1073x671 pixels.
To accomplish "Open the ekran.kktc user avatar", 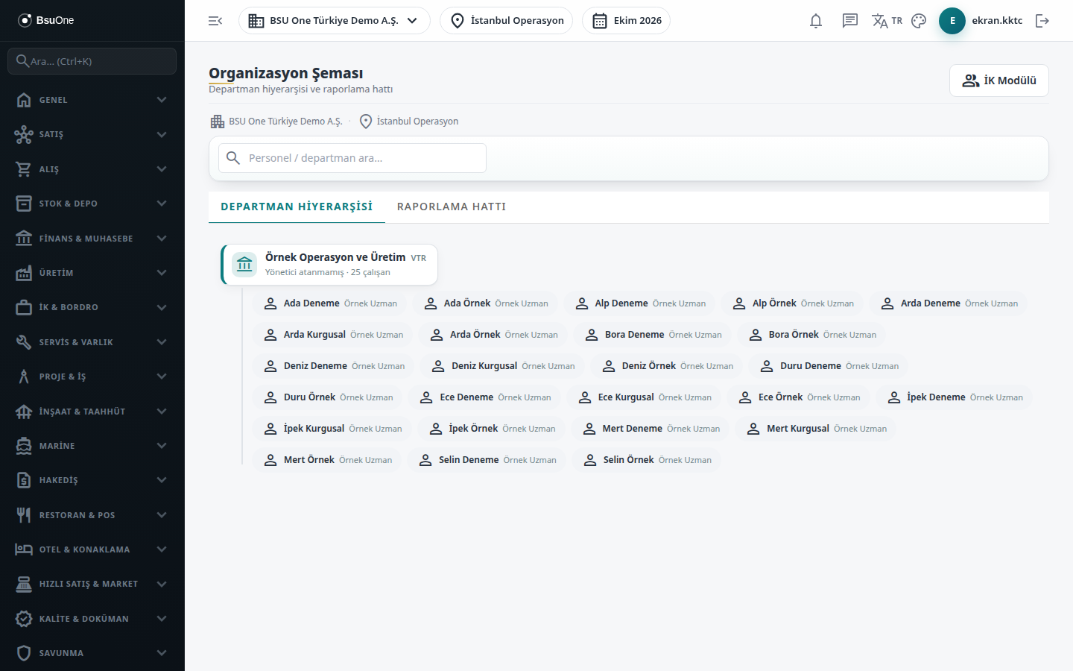I will (952, 21).
